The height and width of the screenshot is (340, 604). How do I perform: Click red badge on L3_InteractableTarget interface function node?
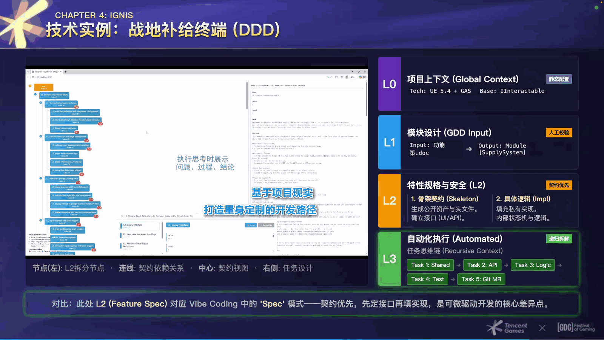(x=100, y=124)
